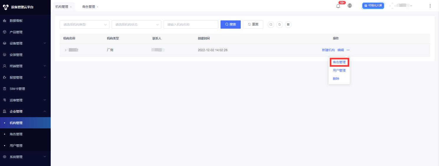Click the 报警管理 sidebar icon

(4, 77)
